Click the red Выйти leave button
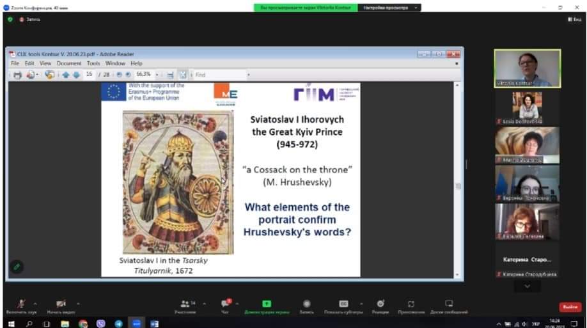587x328 pixels. 570,307
